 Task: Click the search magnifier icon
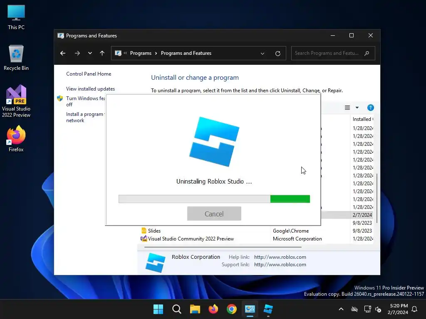click(367, 53)
